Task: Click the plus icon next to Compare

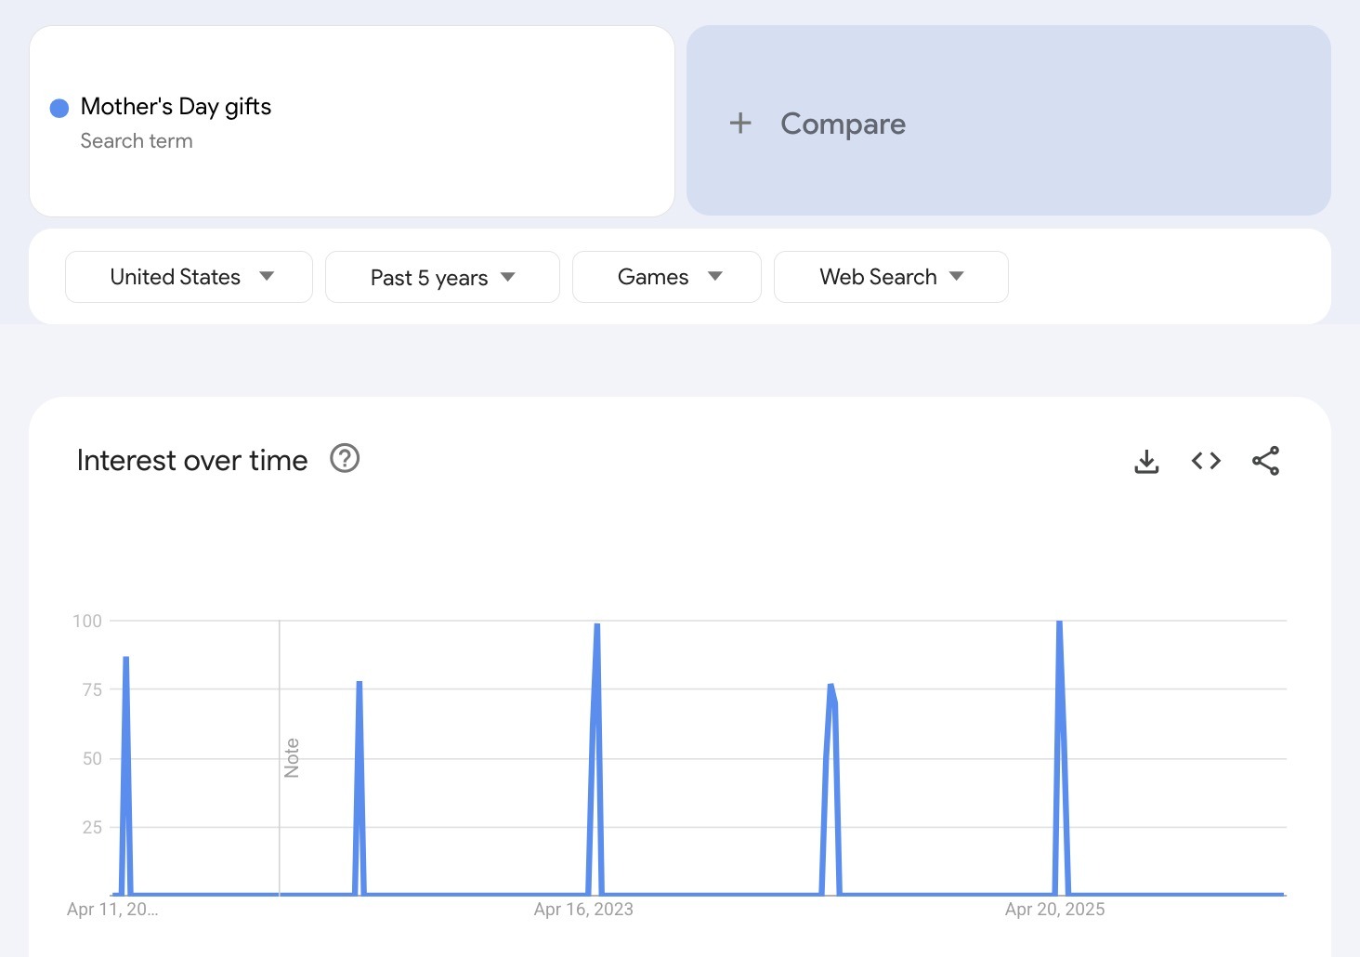Action: 740,123
